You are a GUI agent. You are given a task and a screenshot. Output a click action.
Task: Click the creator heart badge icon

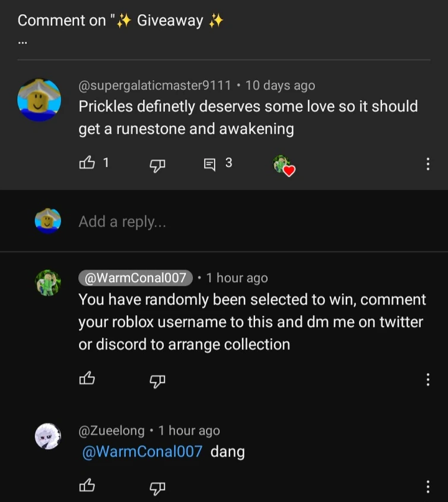coord(284,165)
